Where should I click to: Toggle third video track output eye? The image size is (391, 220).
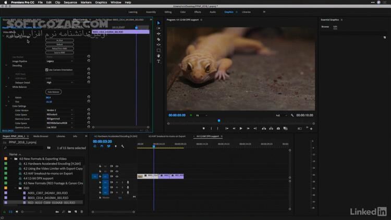(x=117, y=176)
